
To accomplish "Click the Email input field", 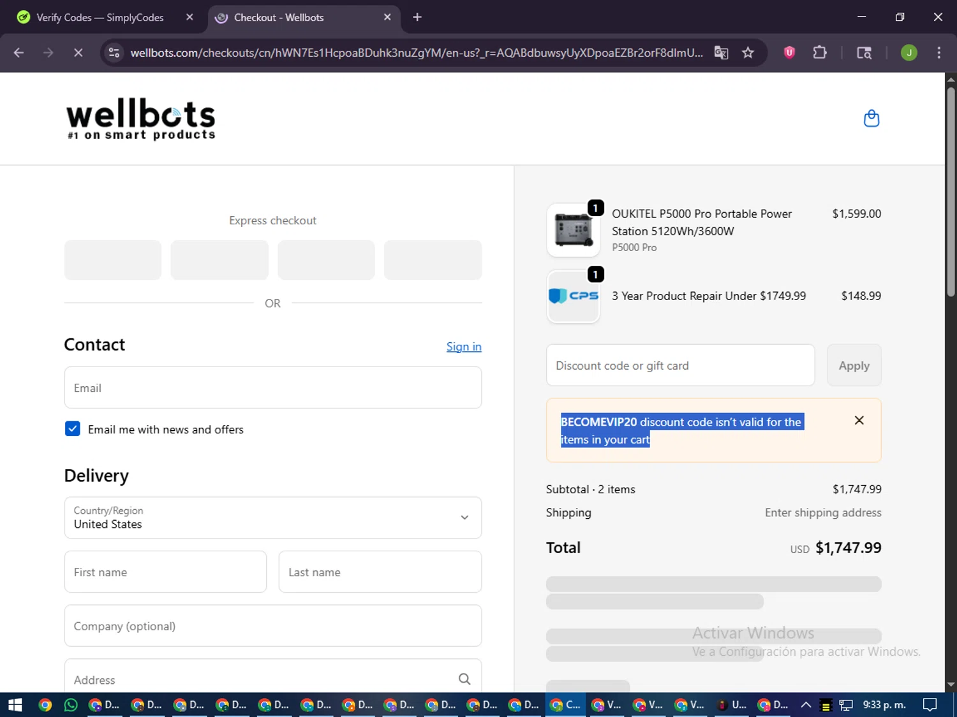I will (x=273, y=387).
